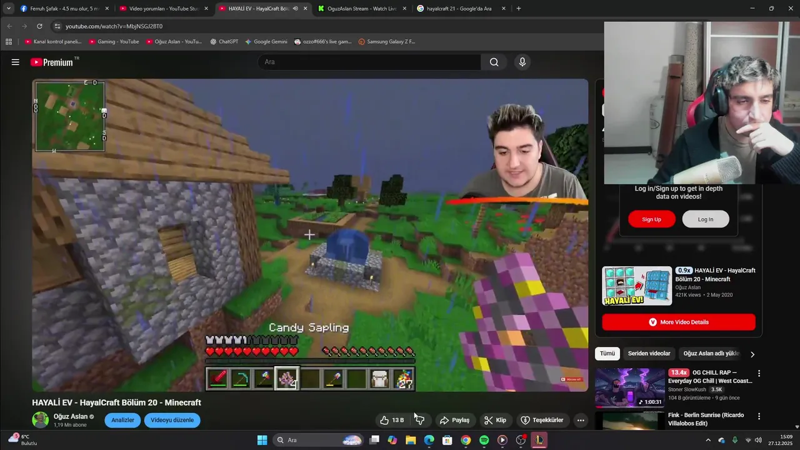Click the browser address bar URL
This screenshot has width=800, height=450.
pos(114,26)
